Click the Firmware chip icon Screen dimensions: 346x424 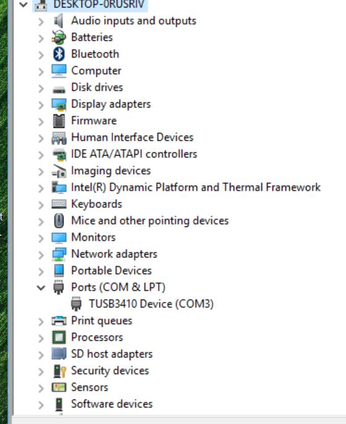(x=59, y=121)
